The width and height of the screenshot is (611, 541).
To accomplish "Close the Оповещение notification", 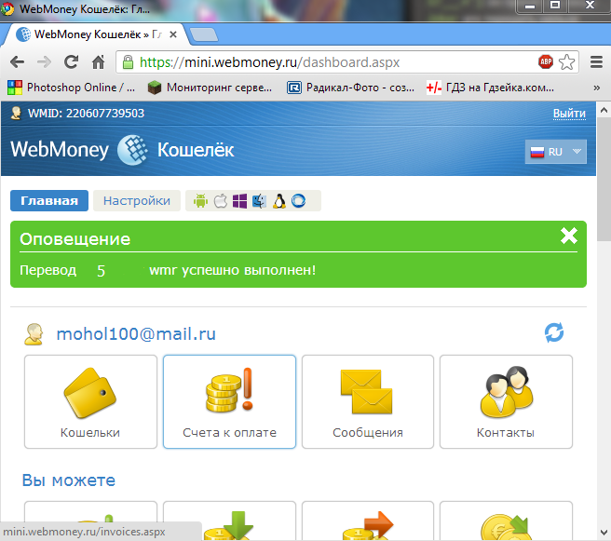I will pyautogui.click(x=568, y=236).
